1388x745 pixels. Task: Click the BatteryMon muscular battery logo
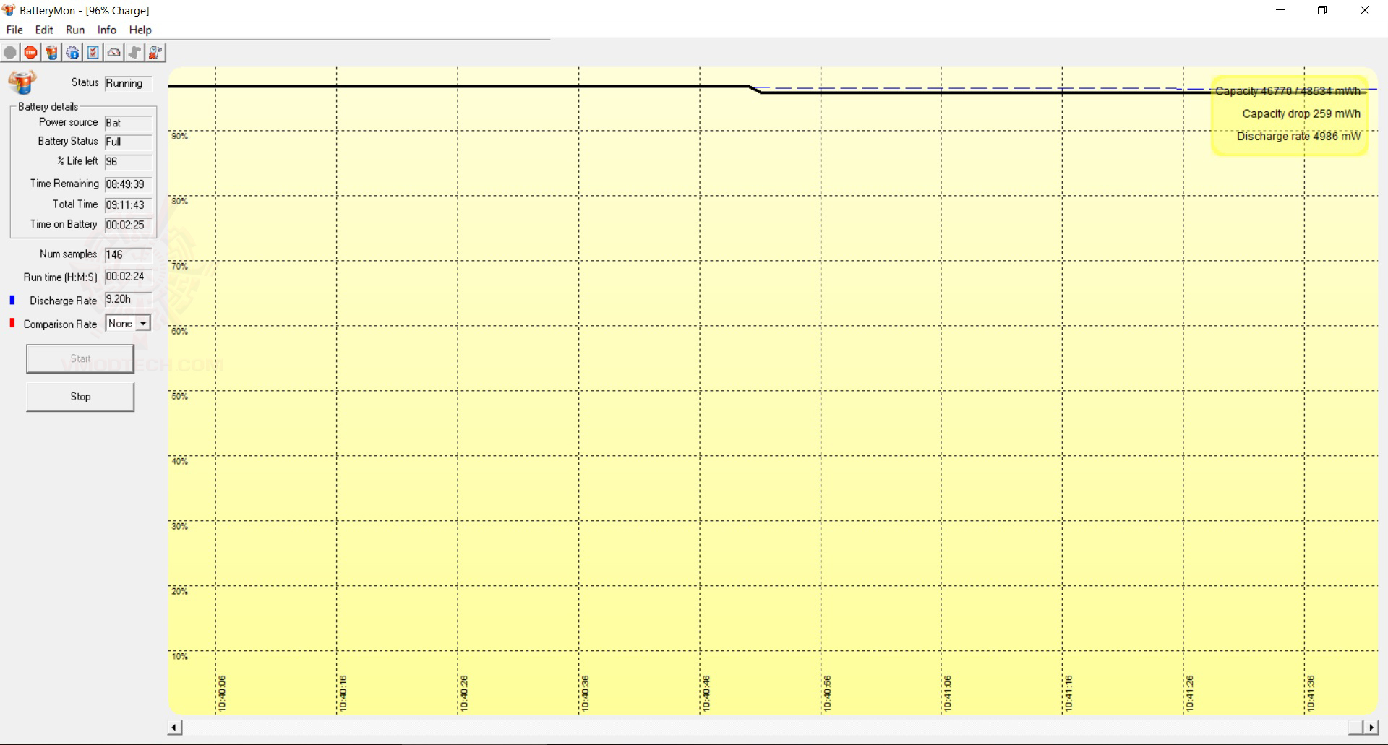point(22,82)
